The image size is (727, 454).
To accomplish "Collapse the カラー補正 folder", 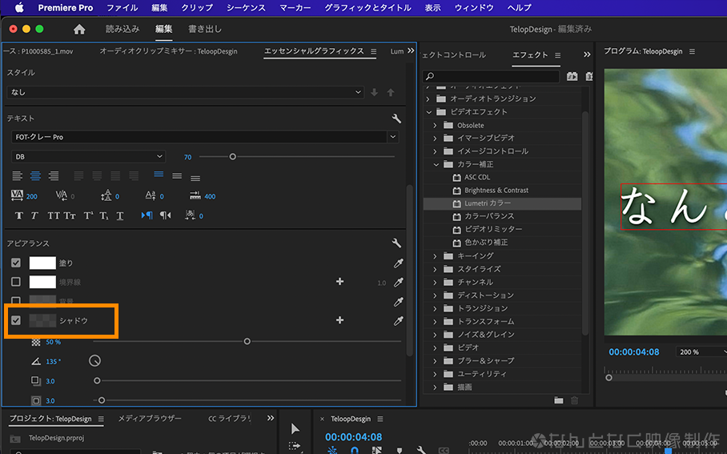I will click(x=436, y=164).
